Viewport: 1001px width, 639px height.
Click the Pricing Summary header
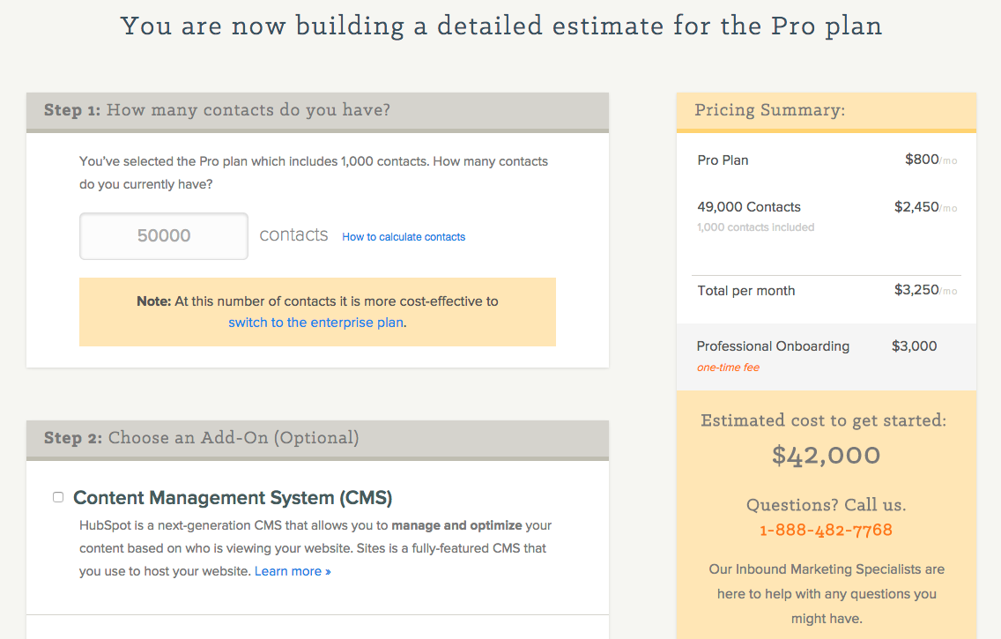tap(826, 111)
